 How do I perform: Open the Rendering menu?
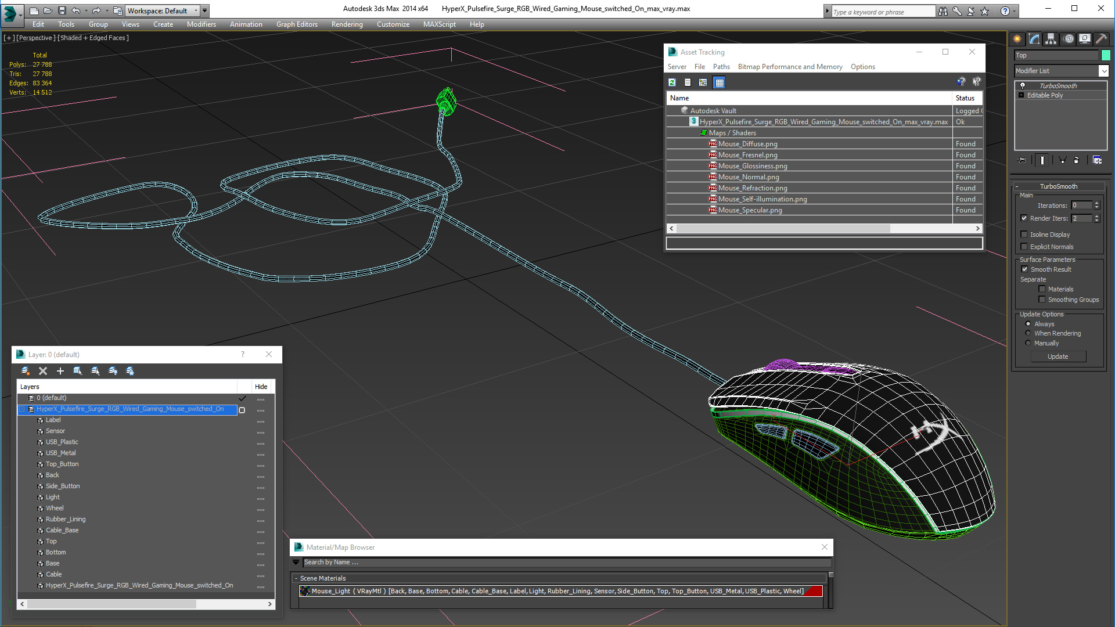[347, 24]
